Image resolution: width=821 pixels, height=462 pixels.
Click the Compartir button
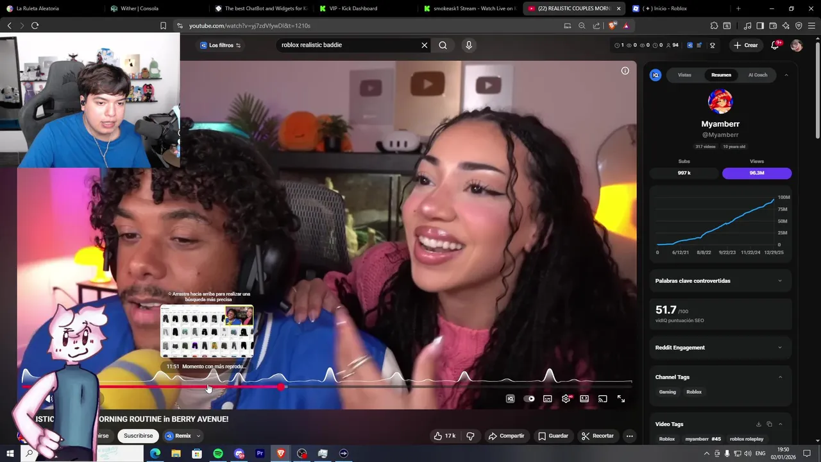click(x=506, y=436)
